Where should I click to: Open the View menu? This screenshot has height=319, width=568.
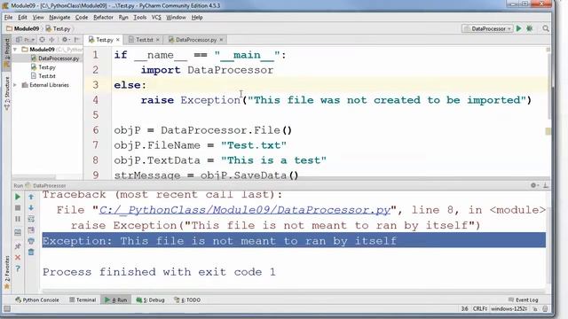click(x=38, y=18)
